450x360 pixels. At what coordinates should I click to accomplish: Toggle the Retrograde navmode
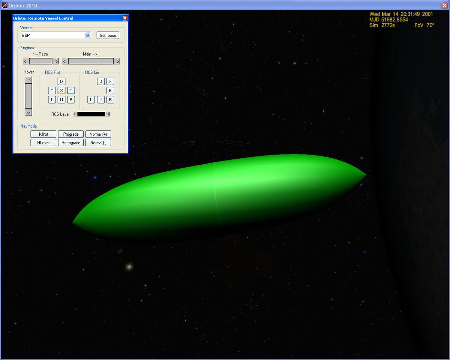coord(71,142)
